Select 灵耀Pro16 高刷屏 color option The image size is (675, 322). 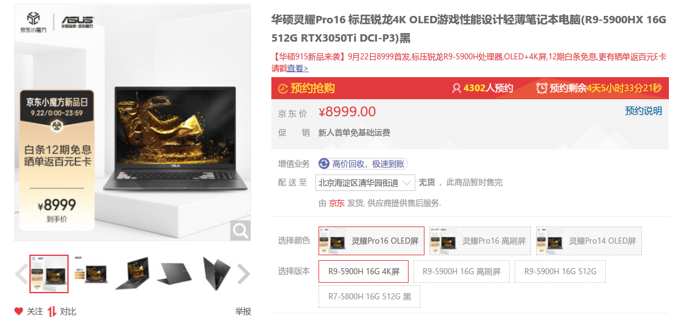click(480, 241)
